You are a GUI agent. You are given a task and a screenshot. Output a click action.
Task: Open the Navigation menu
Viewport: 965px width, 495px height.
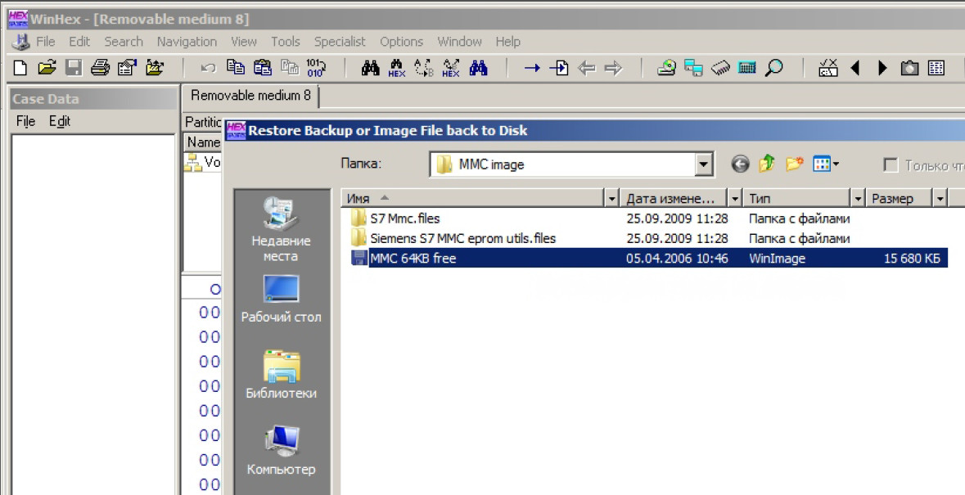(x=187, y=42)
